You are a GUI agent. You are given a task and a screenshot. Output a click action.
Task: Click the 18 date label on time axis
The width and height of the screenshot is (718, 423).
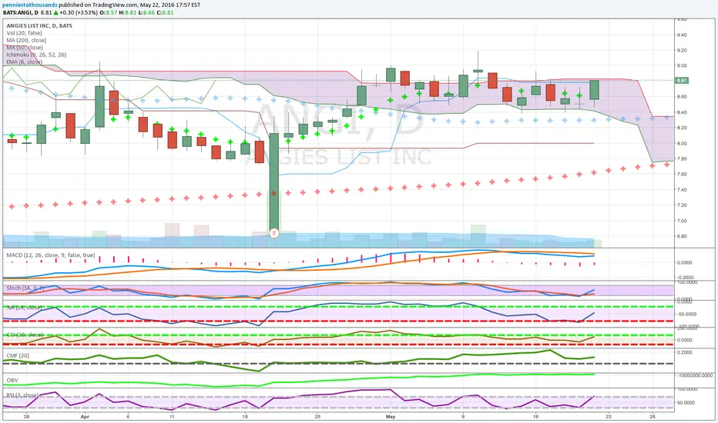click(x=244, y=417)
